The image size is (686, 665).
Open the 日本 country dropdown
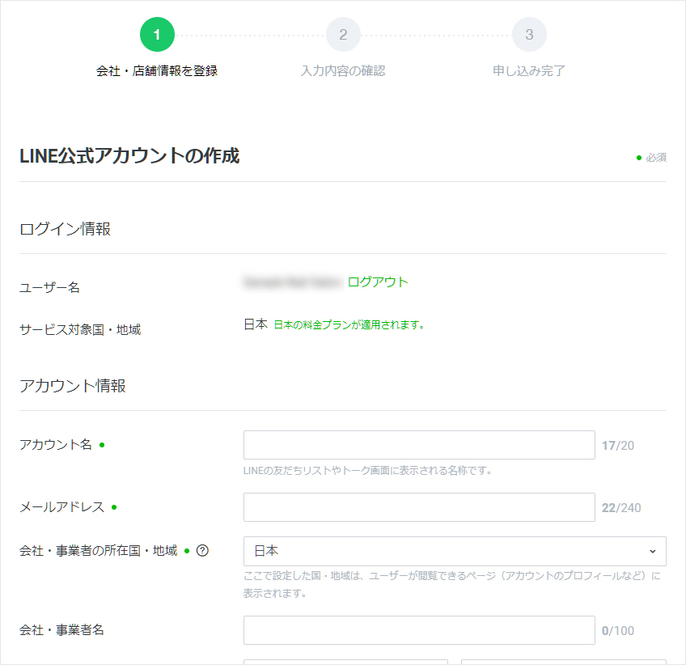pyautogui.click(x=455, y=551)
